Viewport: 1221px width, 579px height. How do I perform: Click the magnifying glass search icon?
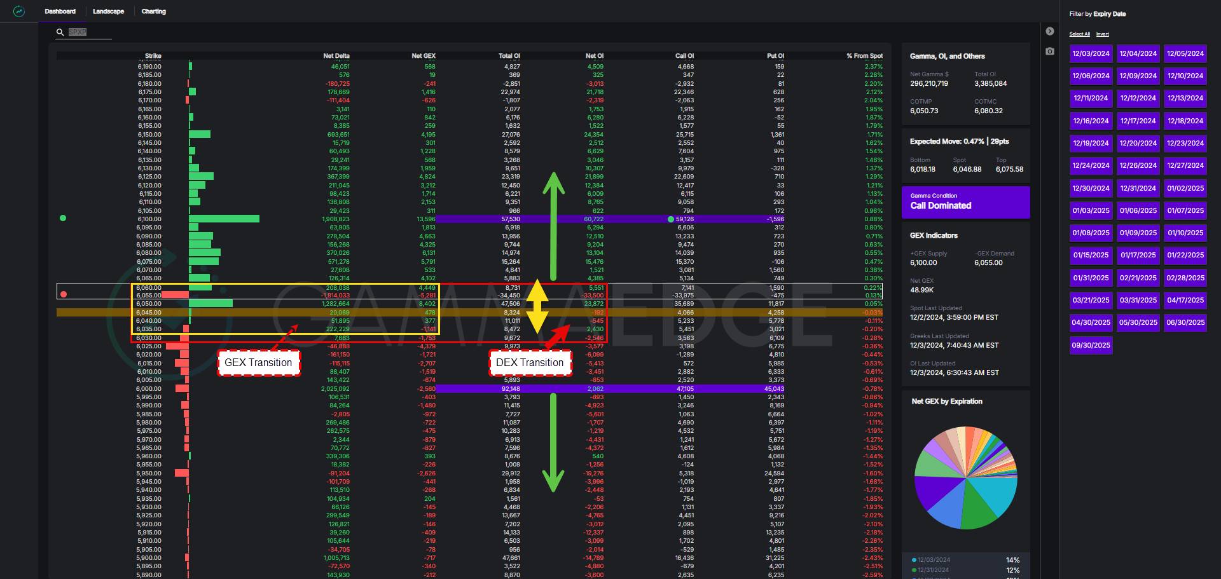60,32
